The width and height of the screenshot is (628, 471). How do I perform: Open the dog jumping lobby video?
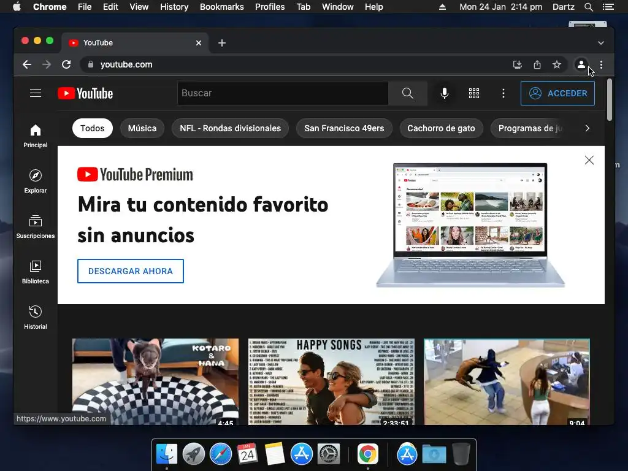[x=507, y=381]
